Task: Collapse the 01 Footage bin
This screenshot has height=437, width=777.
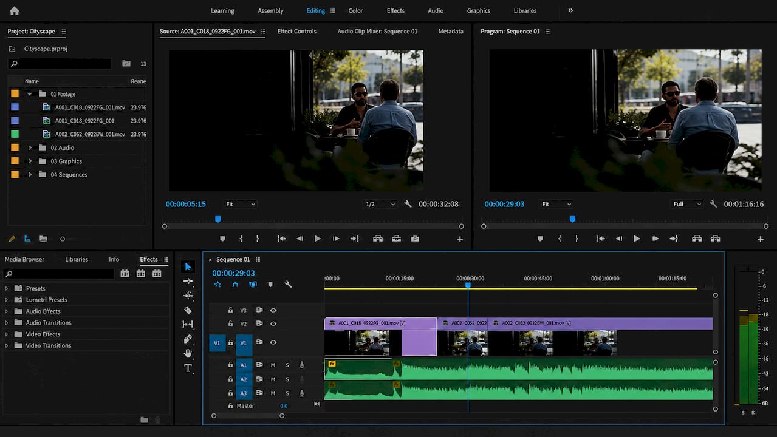Action: (x=30, y=94)
